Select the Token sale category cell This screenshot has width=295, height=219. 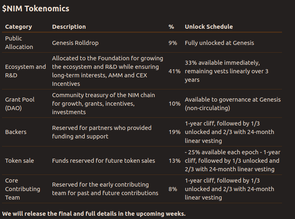click(19, 161)
